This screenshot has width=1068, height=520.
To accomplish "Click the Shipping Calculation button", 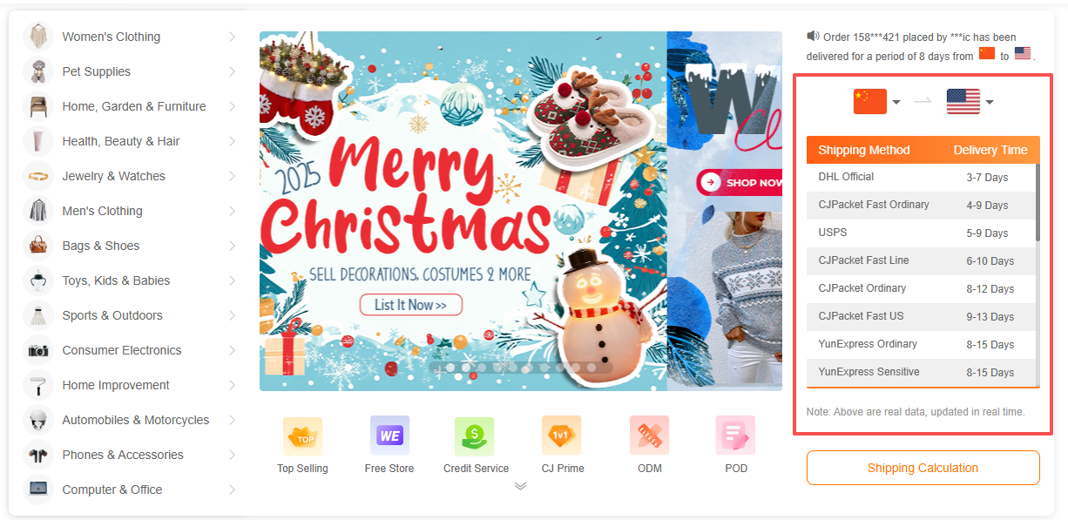I will [923, 468].
